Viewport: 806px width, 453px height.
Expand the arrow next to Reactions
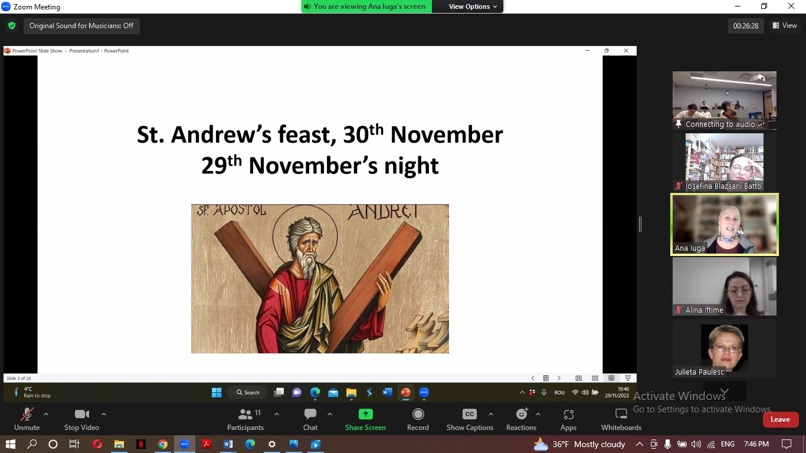[x=538, y=414]
